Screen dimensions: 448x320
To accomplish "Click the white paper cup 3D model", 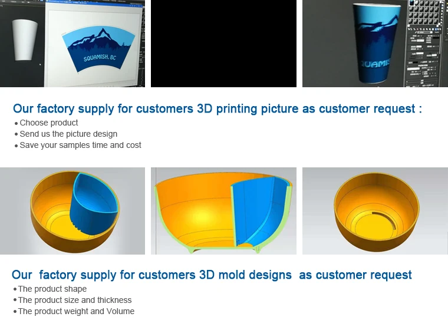I will 25,40.
